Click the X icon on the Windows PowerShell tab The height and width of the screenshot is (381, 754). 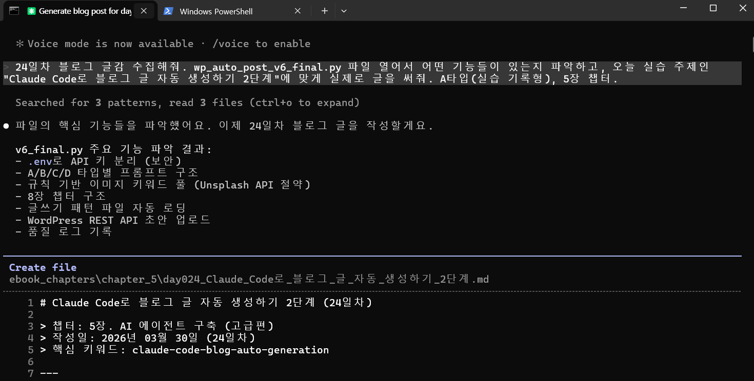coord(297,10)
